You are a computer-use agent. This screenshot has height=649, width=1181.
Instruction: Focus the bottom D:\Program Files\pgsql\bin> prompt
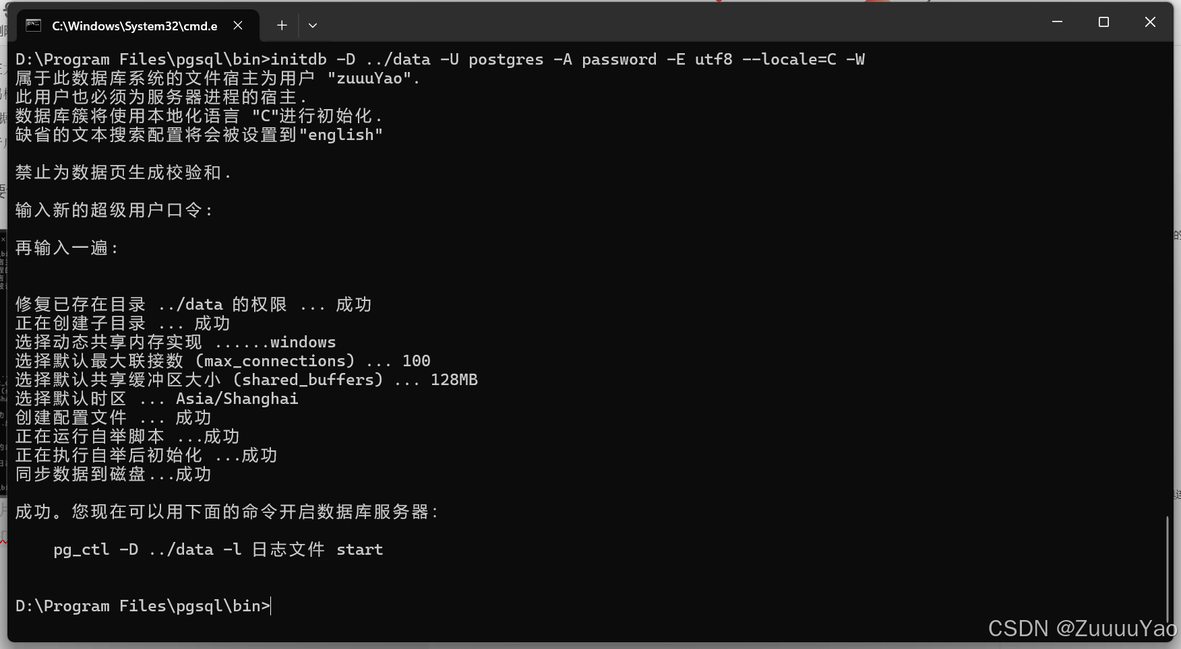143,606
